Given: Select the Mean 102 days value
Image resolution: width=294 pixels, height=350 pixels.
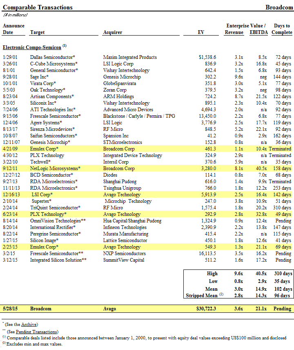Looking at the screenshot, I should [x=283, y=289].
